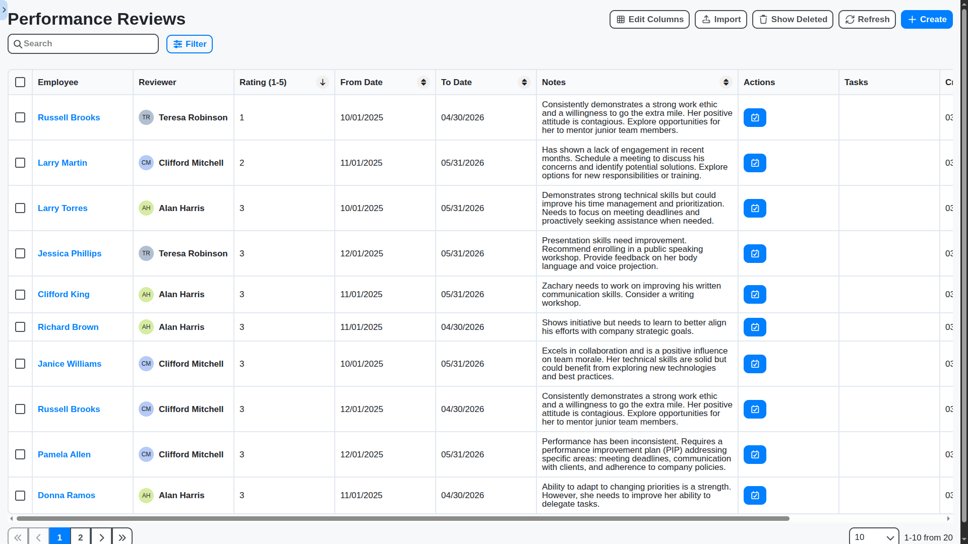Refresh the performance reviews table
Screen dimensions: 968x544
(x=867, y=19)
